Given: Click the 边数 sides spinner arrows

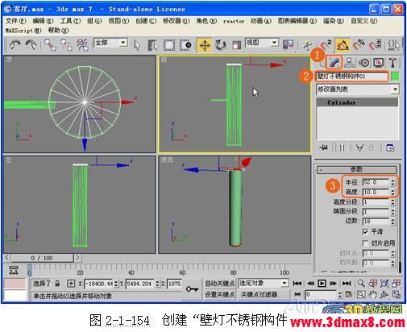Looking at the screenshot, I should coord(392,222).
